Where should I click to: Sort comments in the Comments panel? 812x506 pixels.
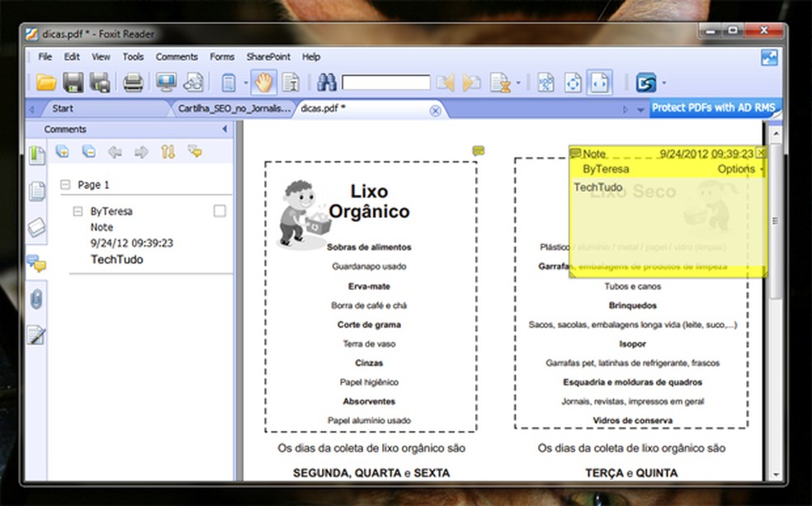[x=169, y=152]
